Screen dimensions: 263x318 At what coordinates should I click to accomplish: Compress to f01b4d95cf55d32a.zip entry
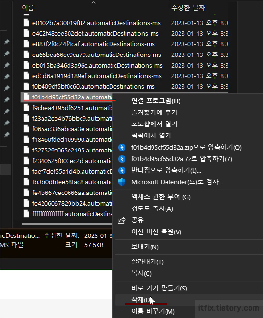click(186, 148)
